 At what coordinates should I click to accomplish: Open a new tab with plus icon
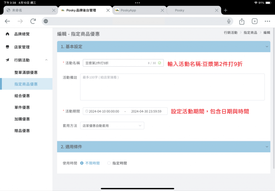click(x=226, y=10)
